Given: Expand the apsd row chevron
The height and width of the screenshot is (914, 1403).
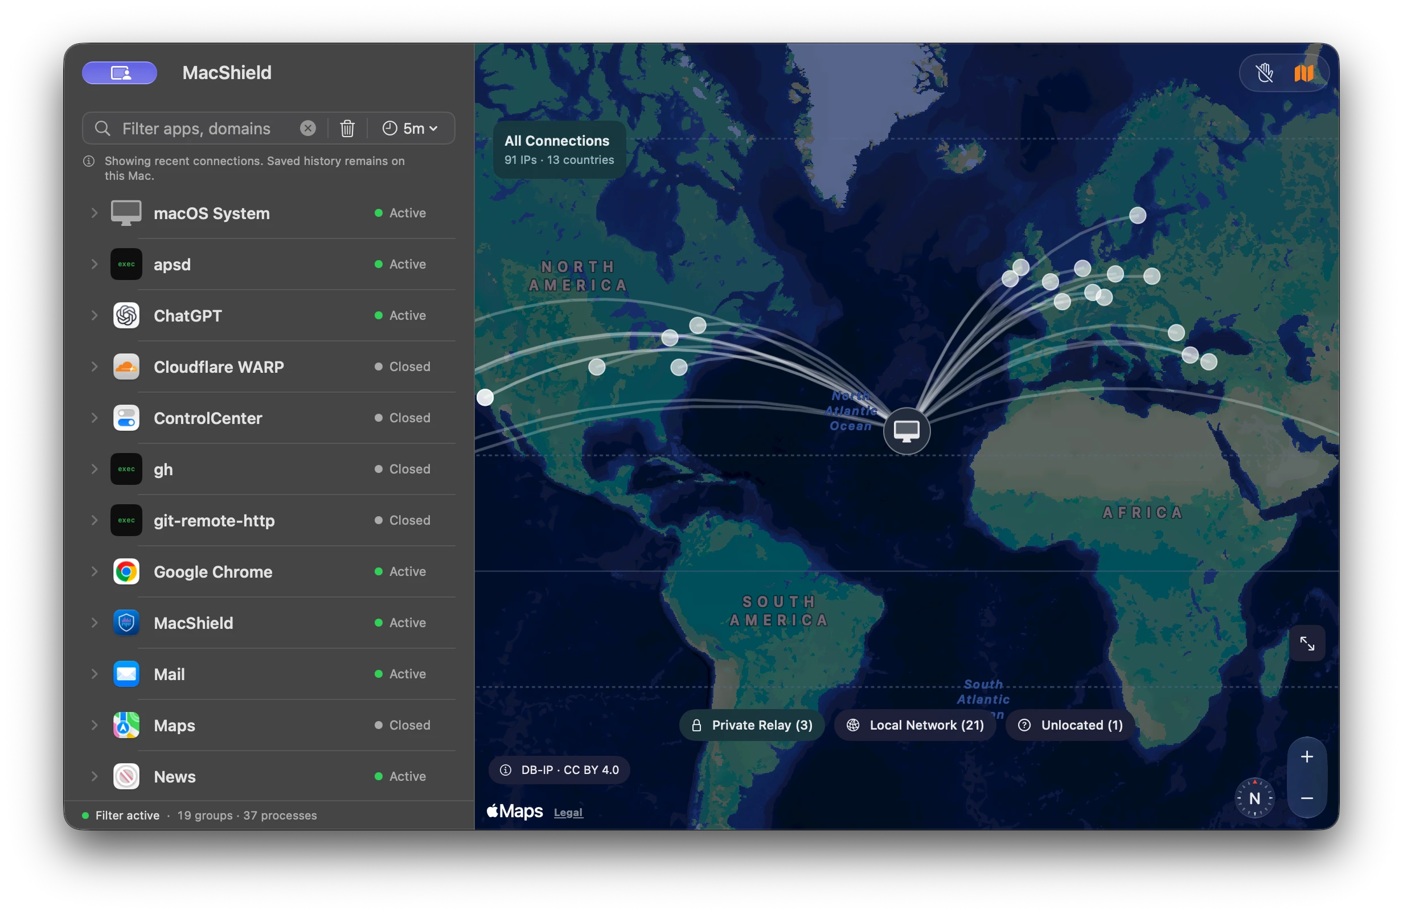Looking at the screenshot, I should click(94, 264).
